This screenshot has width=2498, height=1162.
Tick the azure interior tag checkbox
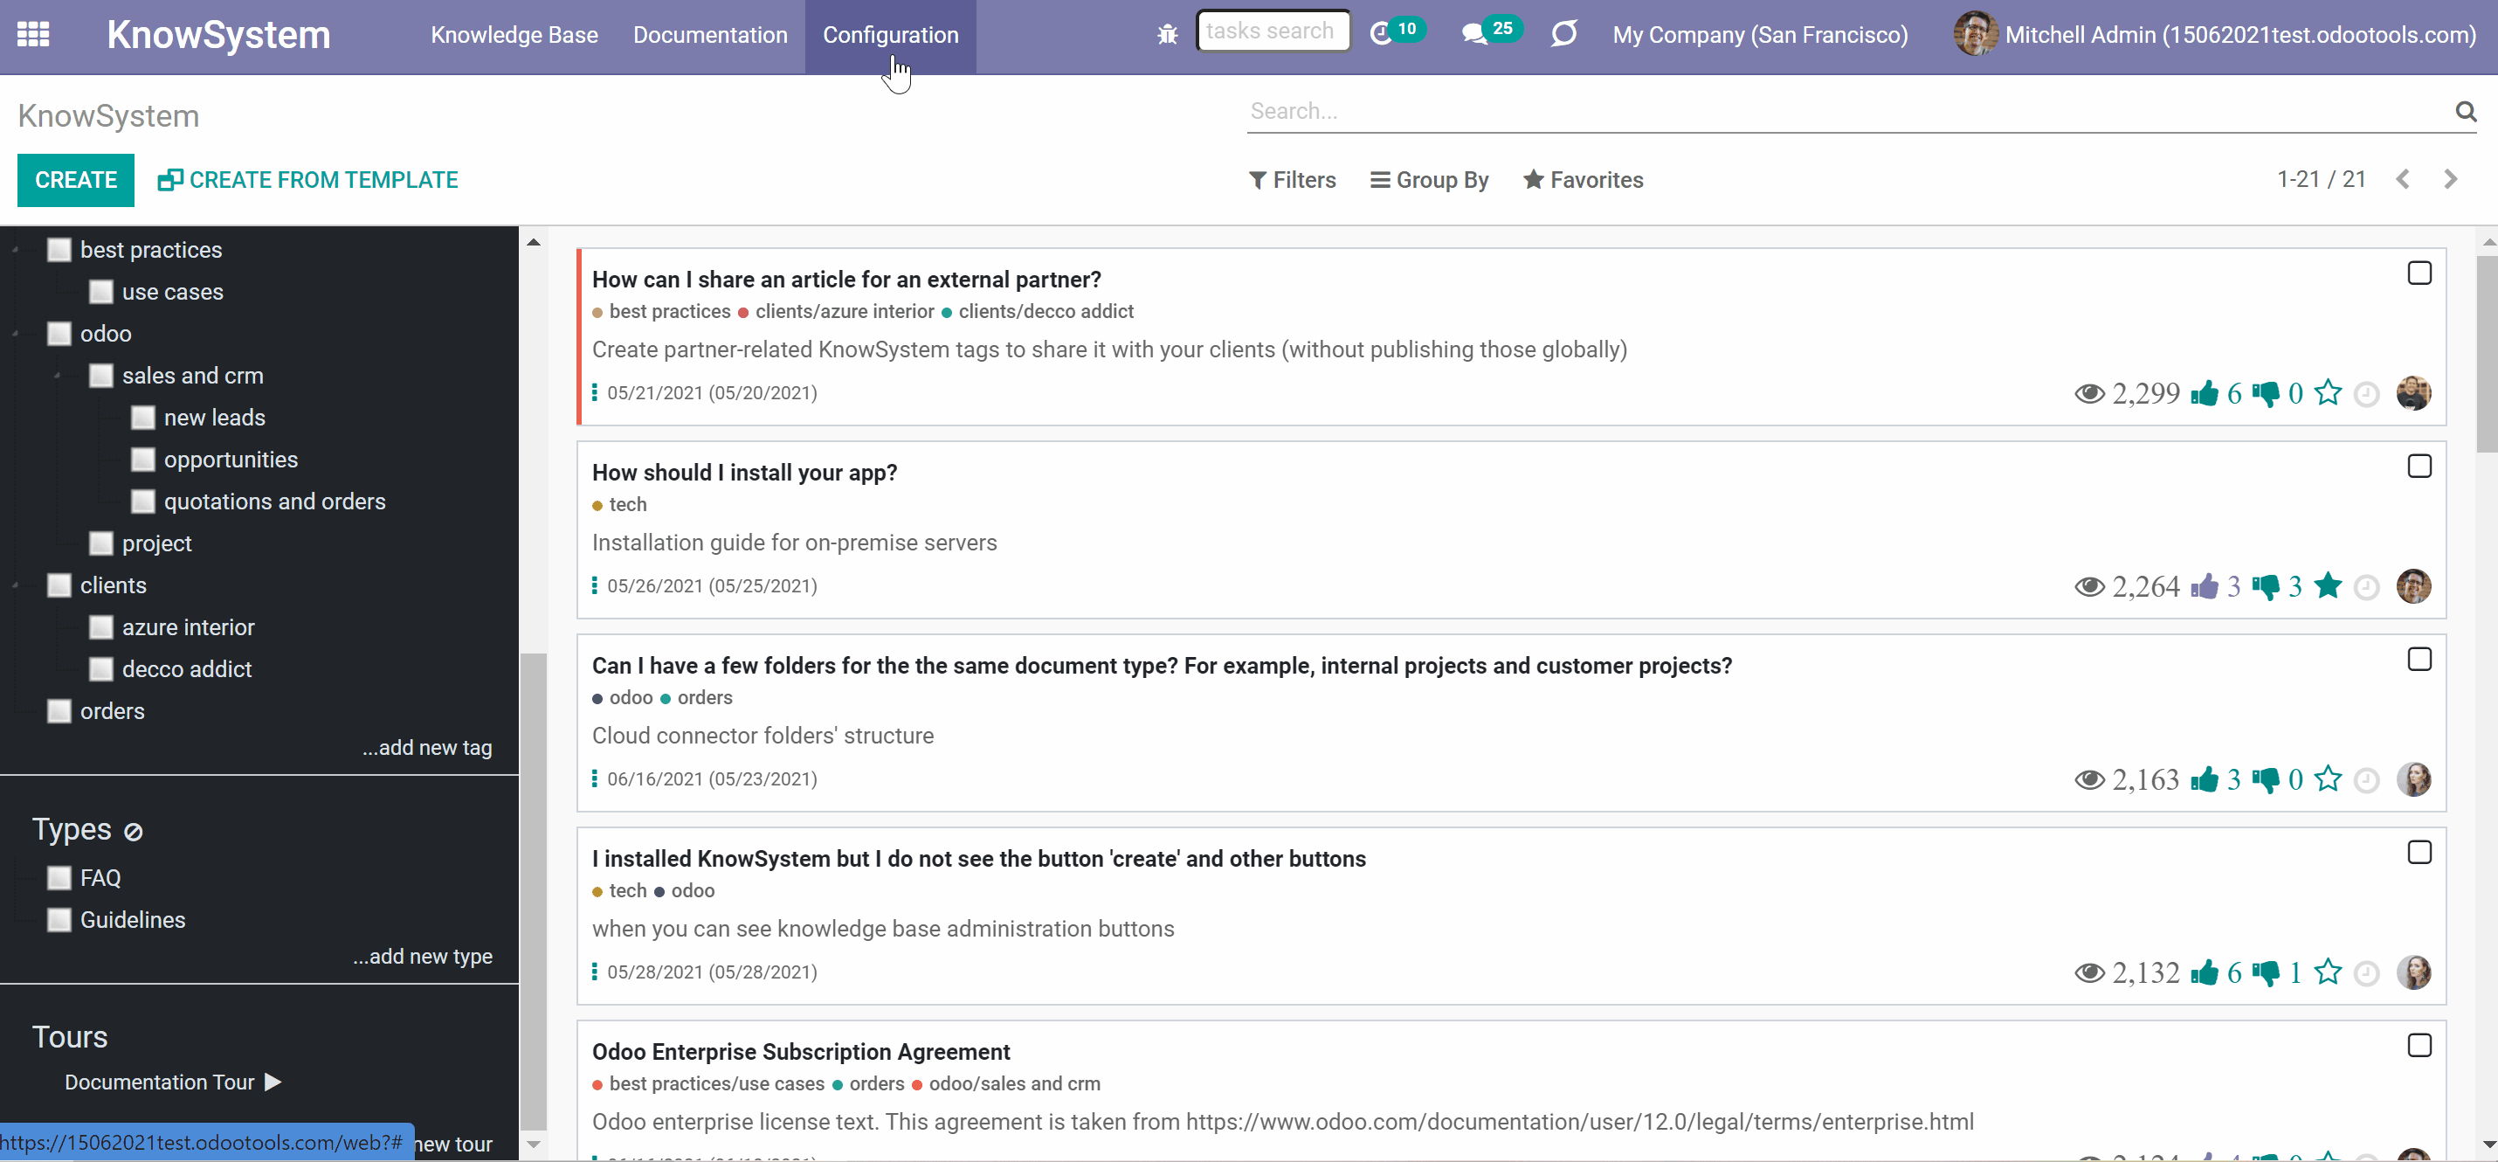coord(100,627)
